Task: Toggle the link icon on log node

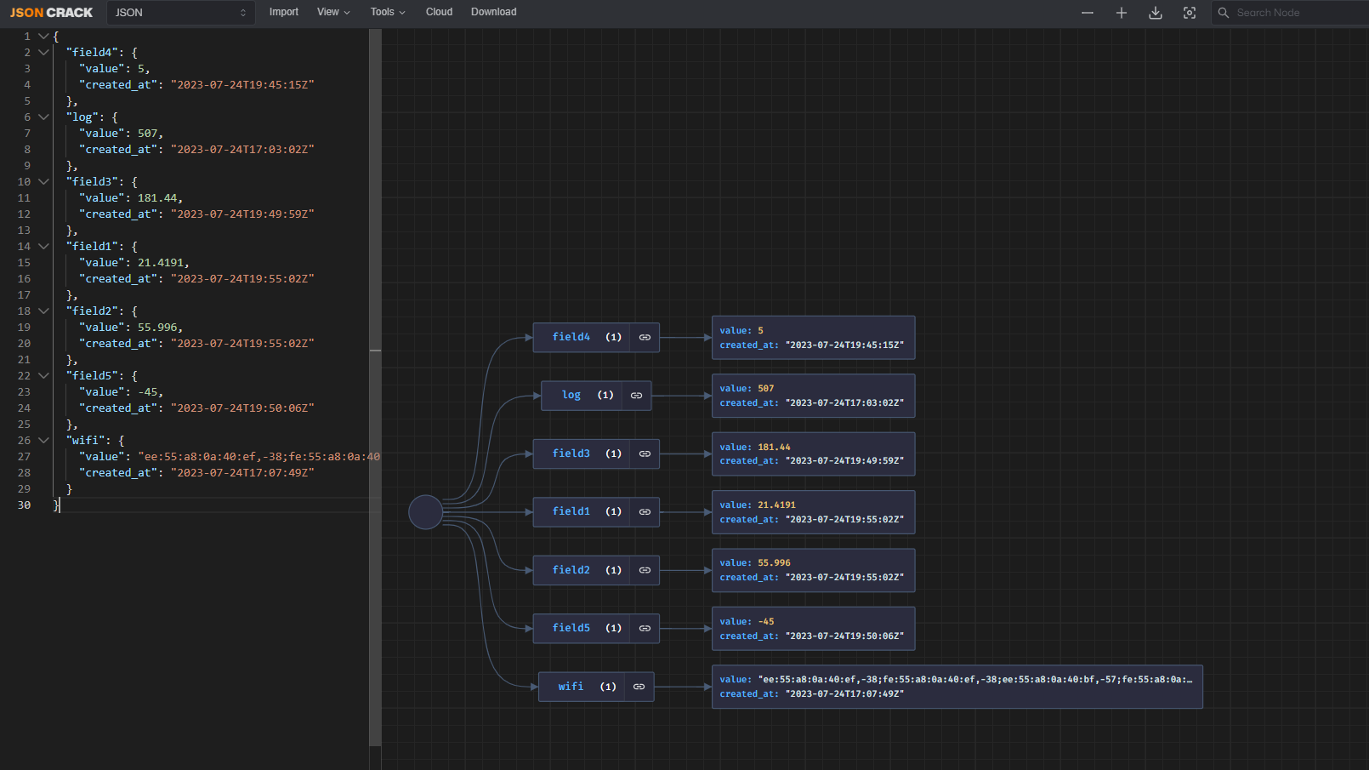Action: (636, 396)
